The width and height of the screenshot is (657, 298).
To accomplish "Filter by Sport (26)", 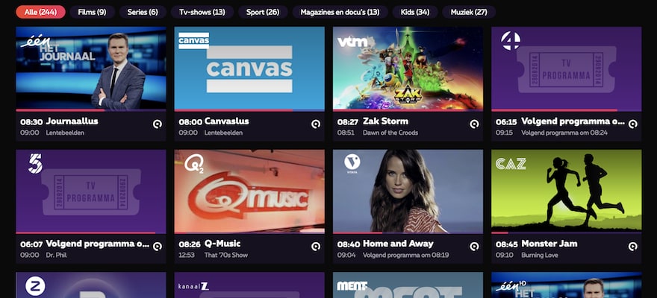I will (x=263, y=12).
